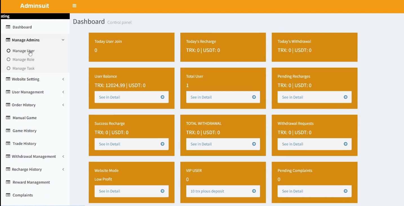The image size is (404, 206).
Task: Click the Adminsuit logo link
Action: click(35, 6)
